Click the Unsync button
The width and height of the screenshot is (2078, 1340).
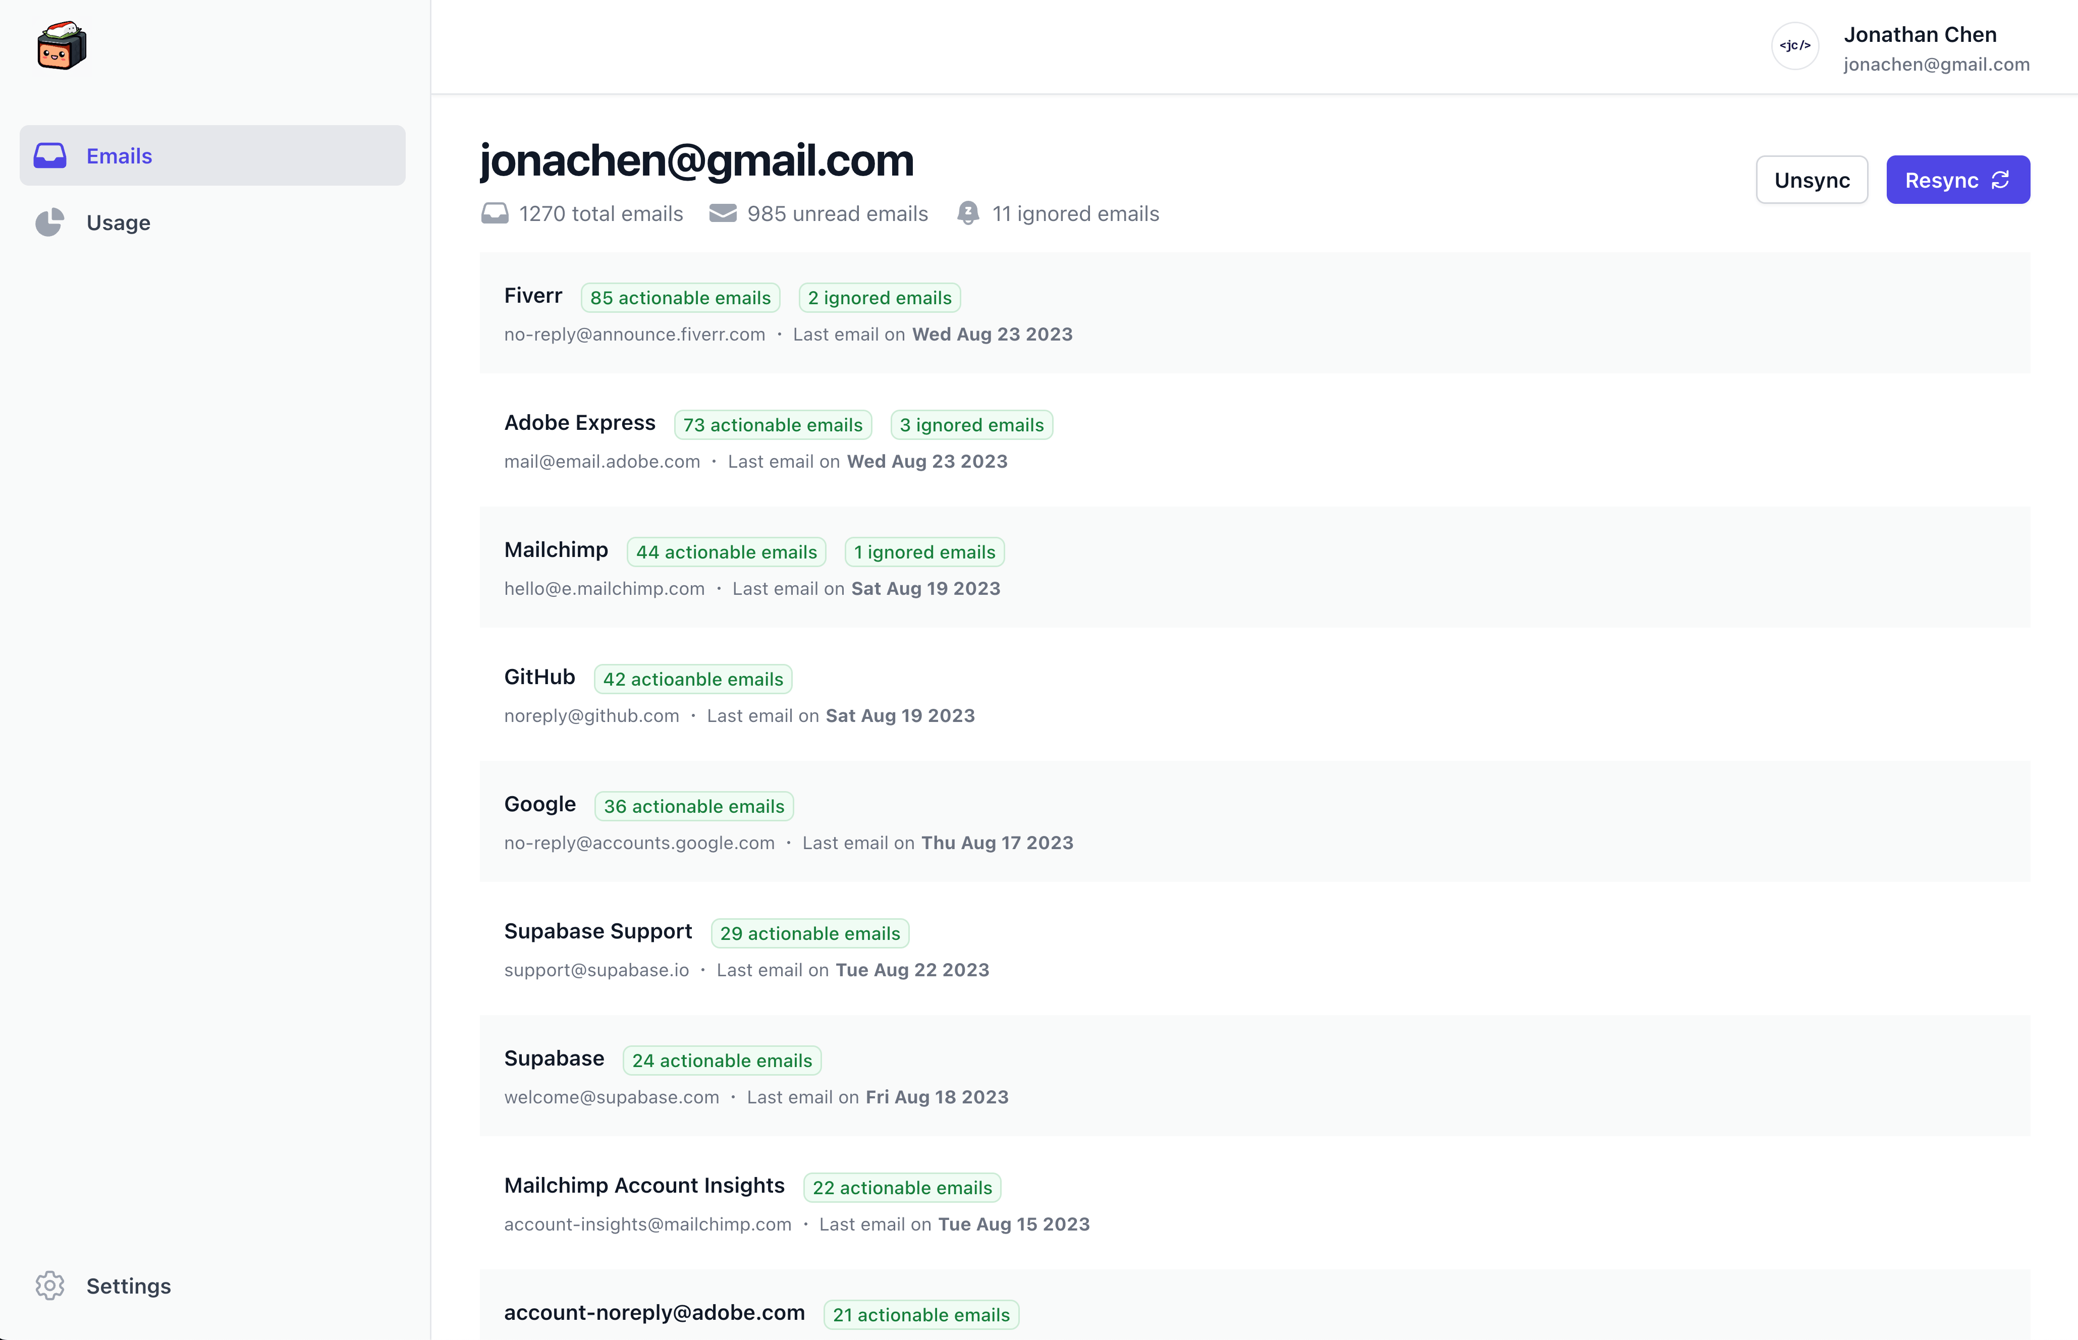[x=1812, y=179]
